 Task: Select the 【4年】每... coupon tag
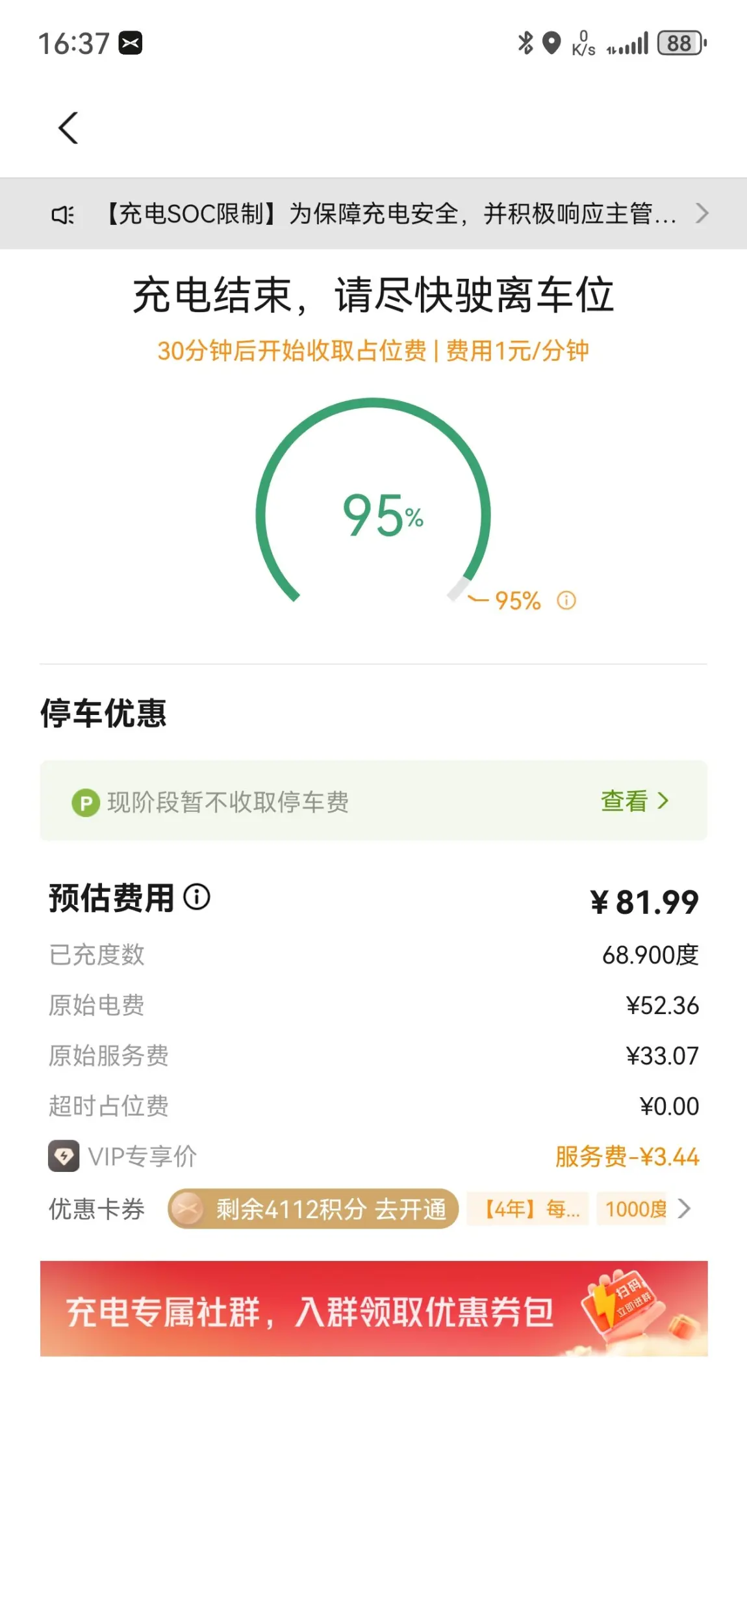click(527, 1209)
